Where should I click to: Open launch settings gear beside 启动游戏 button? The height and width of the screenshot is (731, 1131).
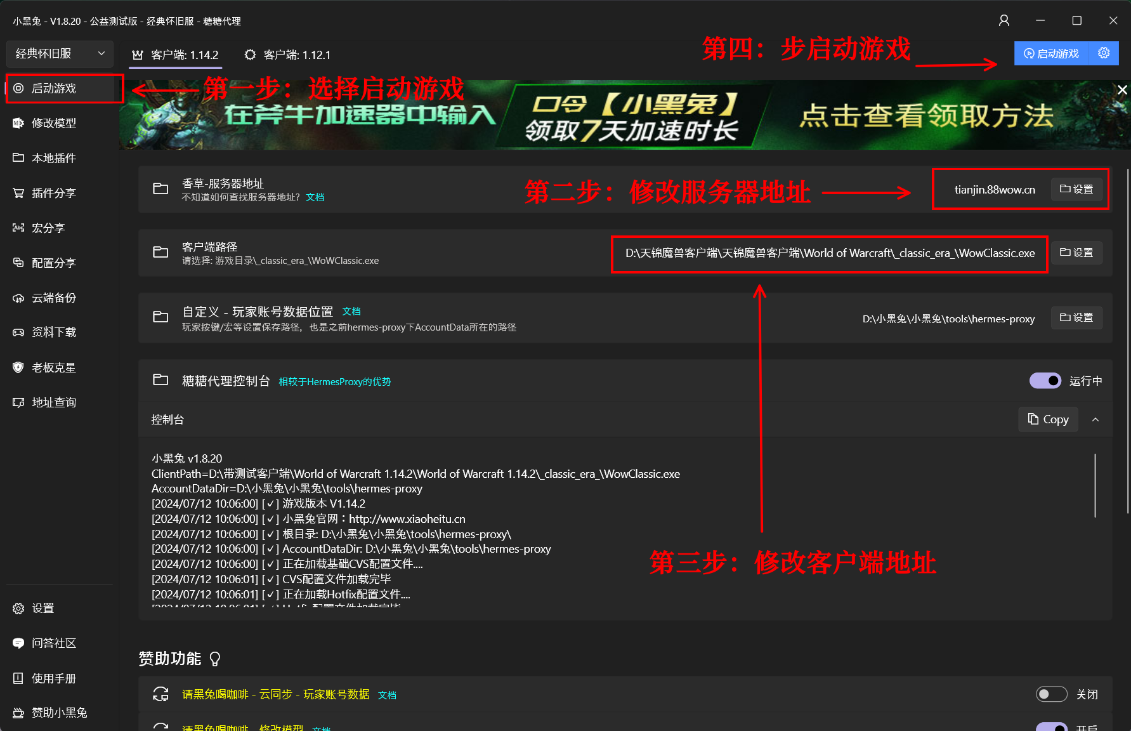(x=1104, y=53)
